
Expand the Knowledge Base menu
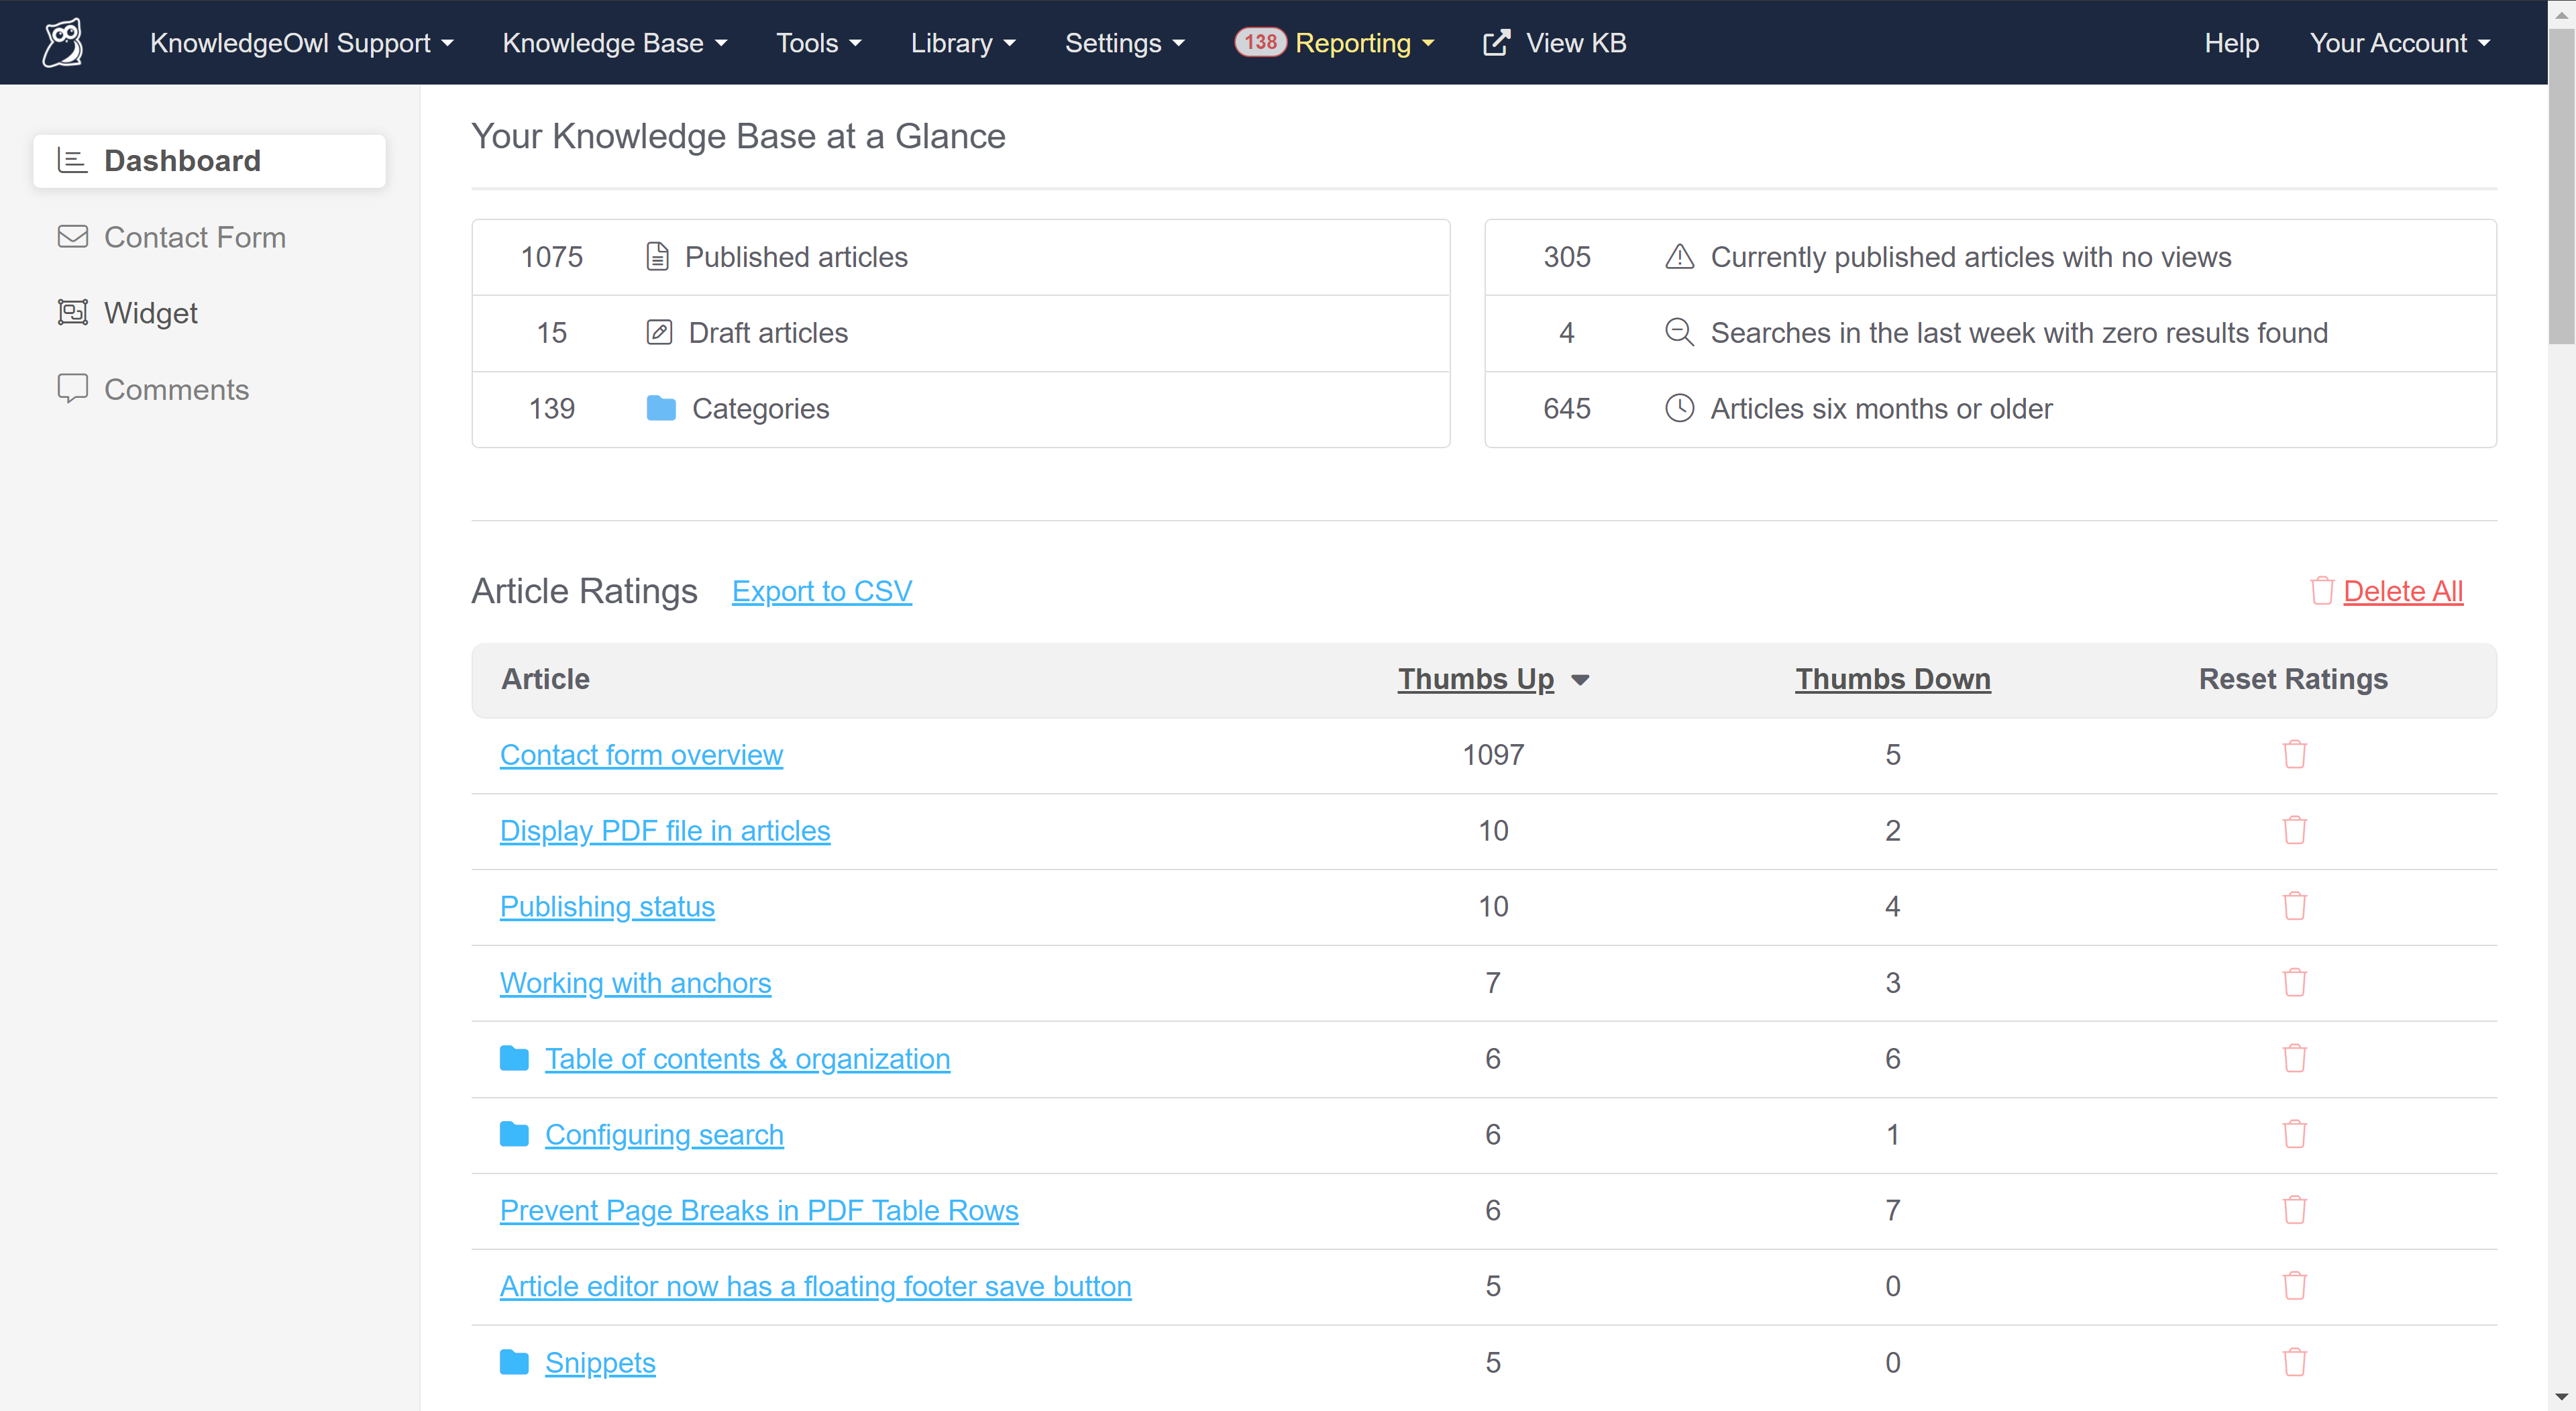(614, 43)
